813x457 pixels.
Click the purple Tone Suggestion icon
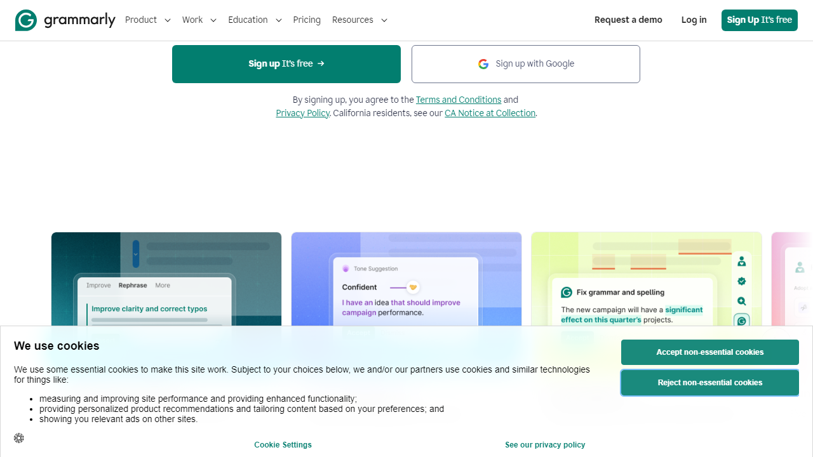346,269
